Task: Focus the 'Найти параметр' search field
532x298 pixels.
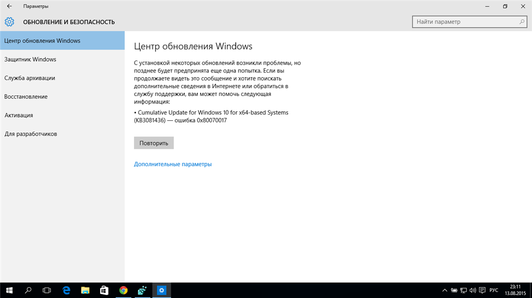Action: pyautogui.click(x=469, y=22)
